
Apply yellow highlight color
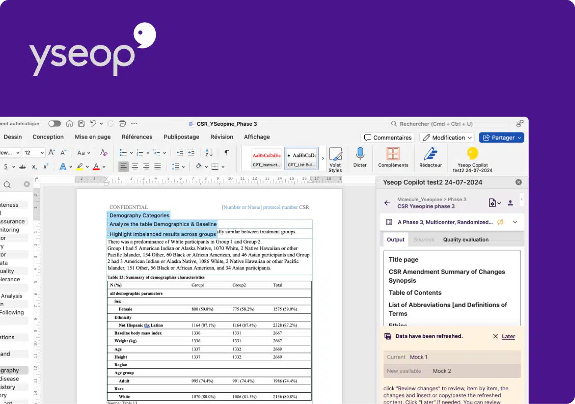tap(79, 166)
